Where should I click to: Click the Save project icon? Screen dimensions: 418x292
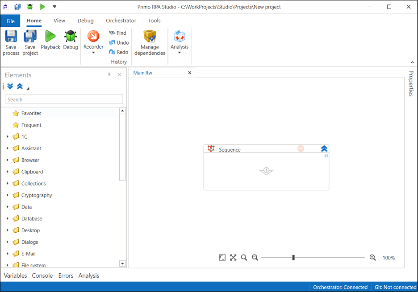pos(30,37)
